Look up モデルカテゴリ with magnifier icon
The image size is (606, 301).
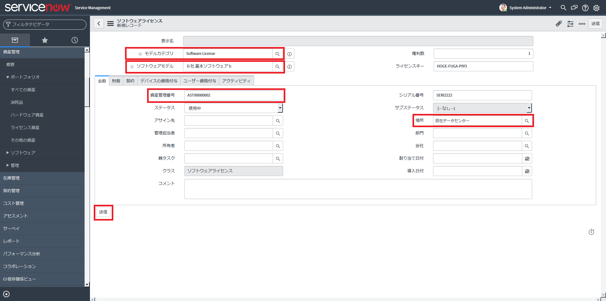click(277, 54)
